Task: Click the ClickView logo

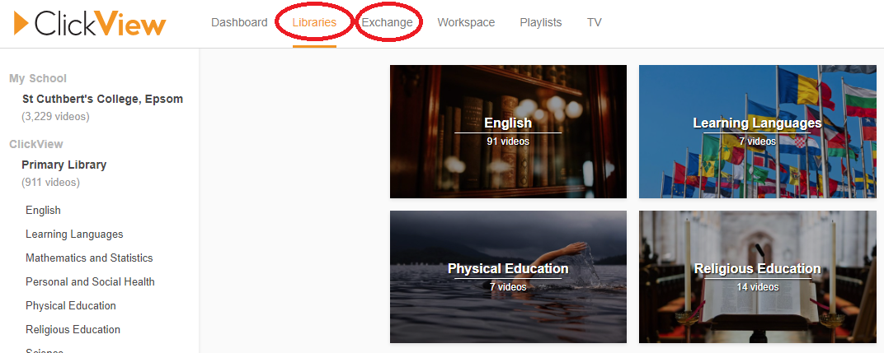Action: pyautogui.click(x=90, y=24)
